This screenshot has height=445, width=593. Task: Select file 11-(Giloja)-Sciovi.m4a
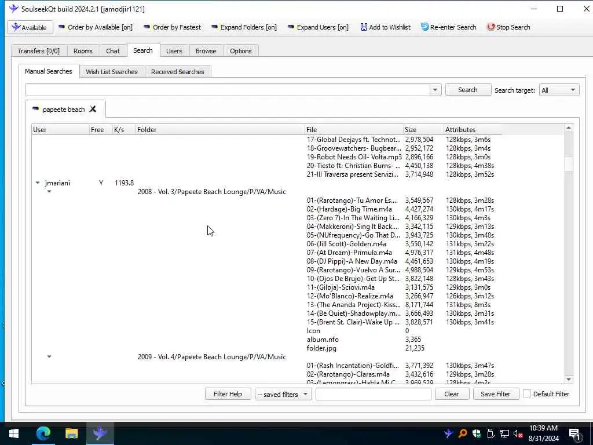pos(341,287)
